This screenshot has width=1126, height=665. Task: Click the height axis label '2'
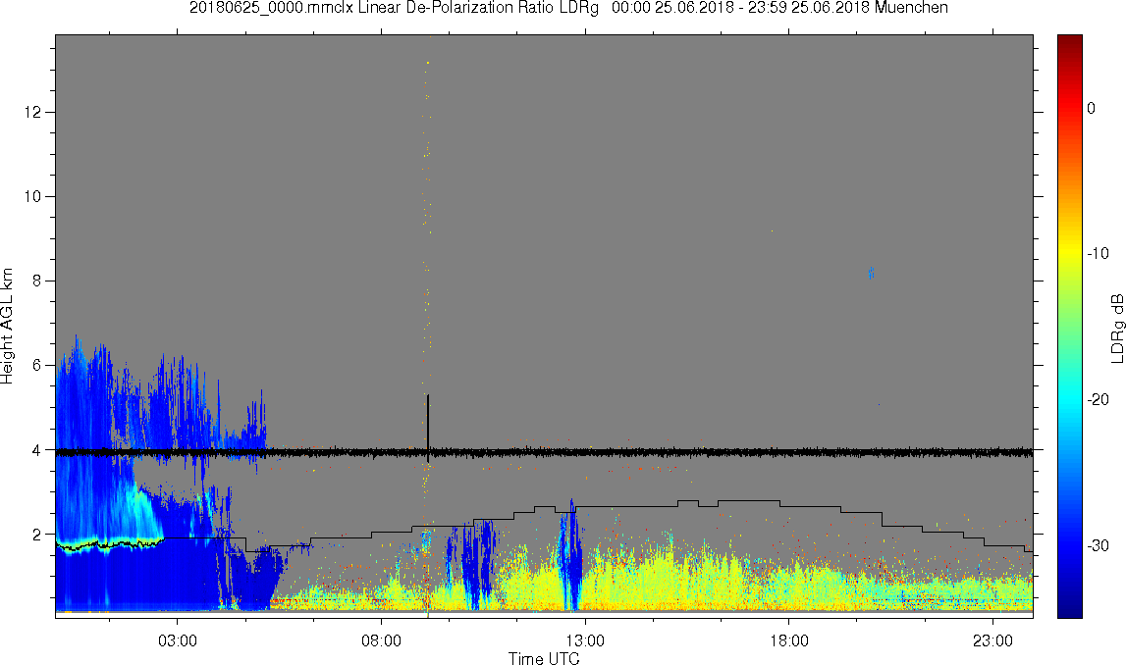38,535
